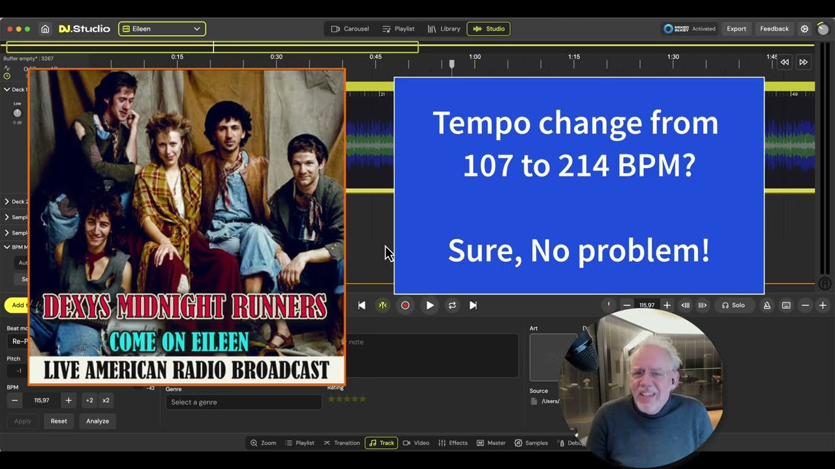Open the Playlist tab in bottom bar
This screenshot has width=835, height=469.
(x=299, y=443)
